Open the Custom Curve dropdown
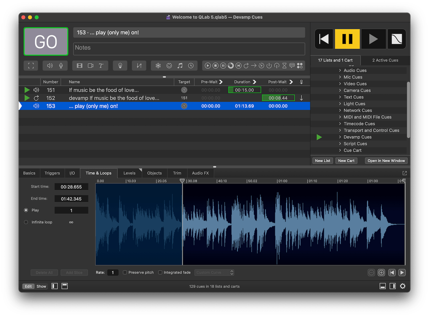The width and height of the screenshot is (429, 317). click(x=214, y=272)
